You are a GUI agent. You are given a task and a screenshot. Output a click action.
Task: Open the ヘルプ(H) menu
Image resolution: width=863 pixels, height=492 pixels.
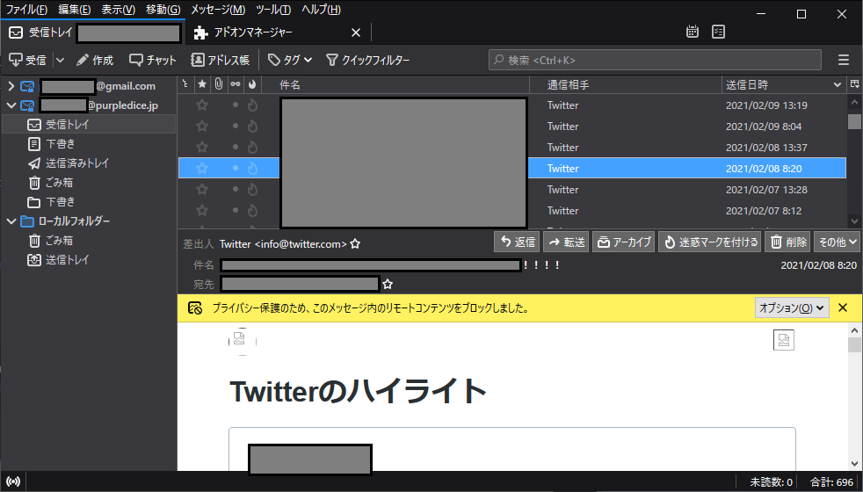pos(322,10)
